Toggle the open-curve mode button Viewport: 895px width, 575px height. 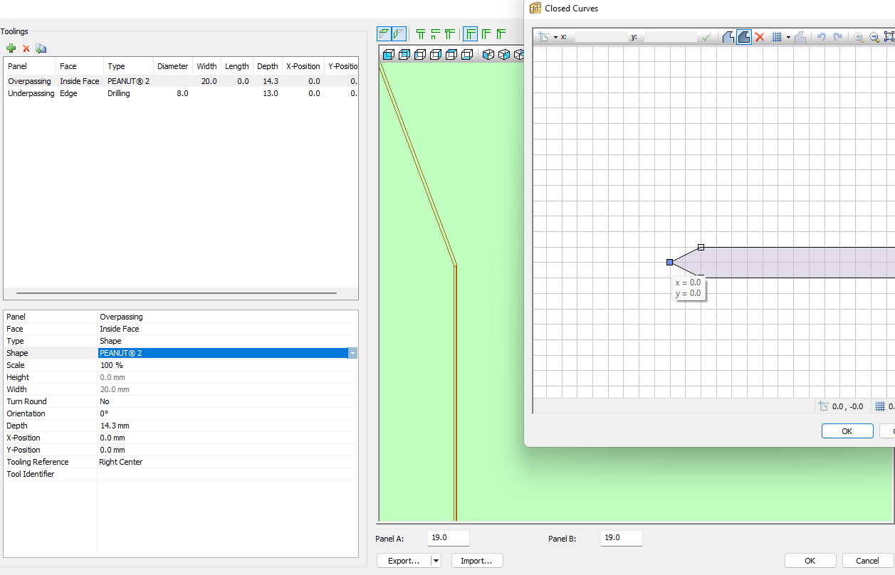point(728,37)
